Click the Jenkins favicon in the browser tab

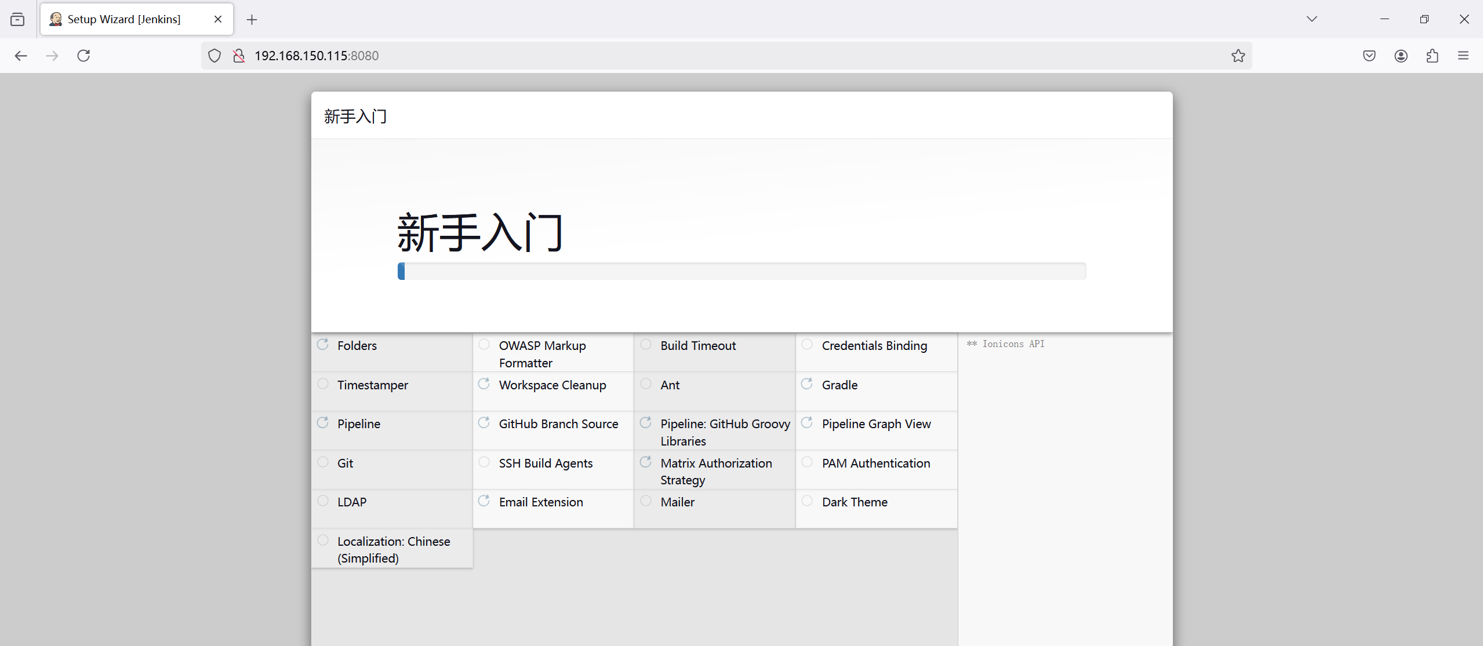click(56, 19)
